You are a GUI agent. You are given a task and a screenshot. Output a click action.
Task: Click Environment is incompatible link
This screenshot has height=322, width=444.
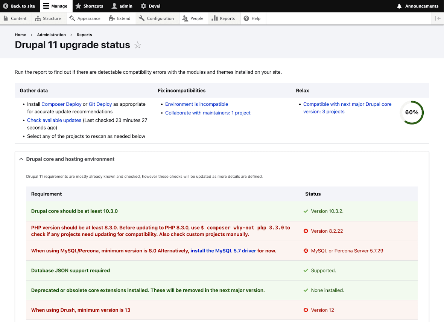(196, 104)
